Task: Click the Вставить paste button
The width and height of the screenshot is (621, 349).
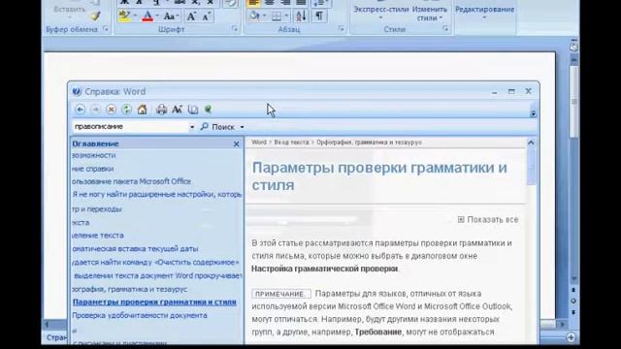Action: [x=69, y=11]
